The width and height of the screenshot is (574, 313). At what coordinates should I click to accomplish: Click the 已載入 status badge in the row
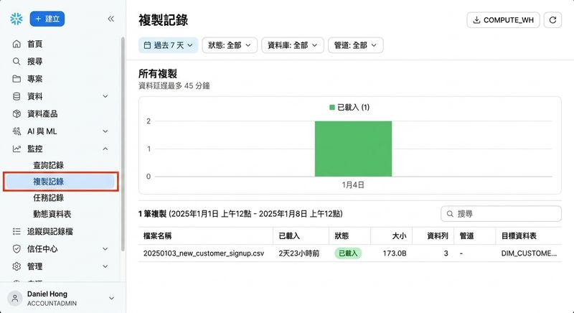348,253
